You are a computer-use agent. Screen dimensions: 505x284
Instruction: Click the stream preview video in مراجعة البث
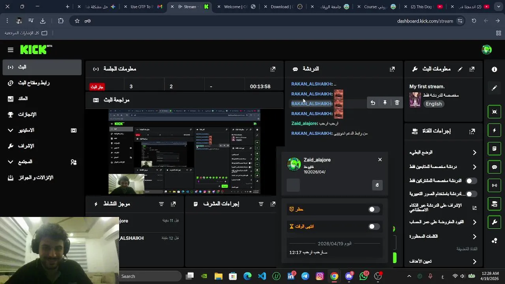pos(184,151)
